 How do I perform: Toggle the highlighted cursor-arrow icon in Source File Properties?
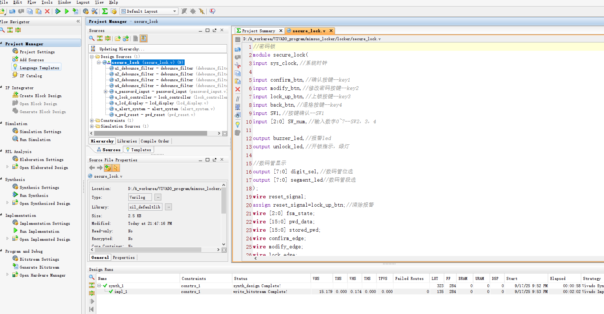(x=116, y=168)
